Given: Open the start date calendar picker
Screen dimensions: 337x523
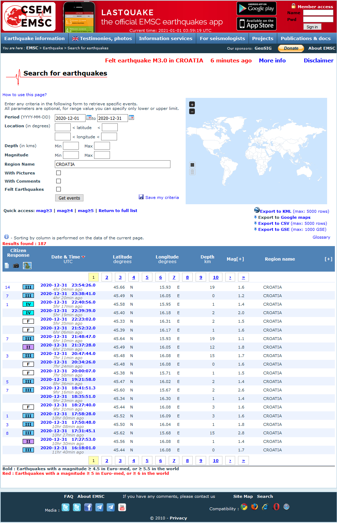Looking at the screenshot, I should [89, 118].
